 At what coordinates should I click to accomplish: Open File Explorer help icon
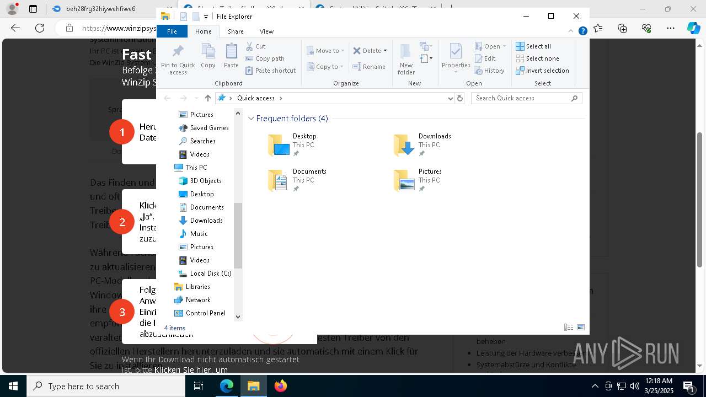click(582, 31)
